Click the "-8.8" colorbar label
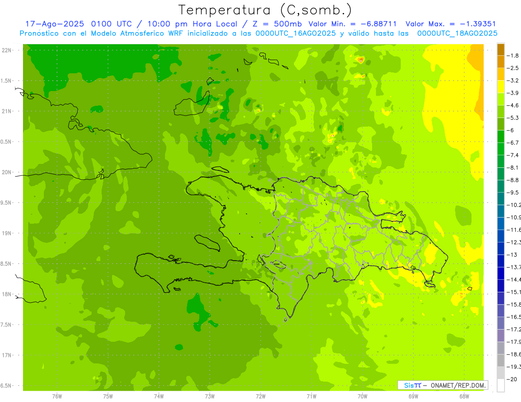The image size is (521, 402). click(514, 180)
